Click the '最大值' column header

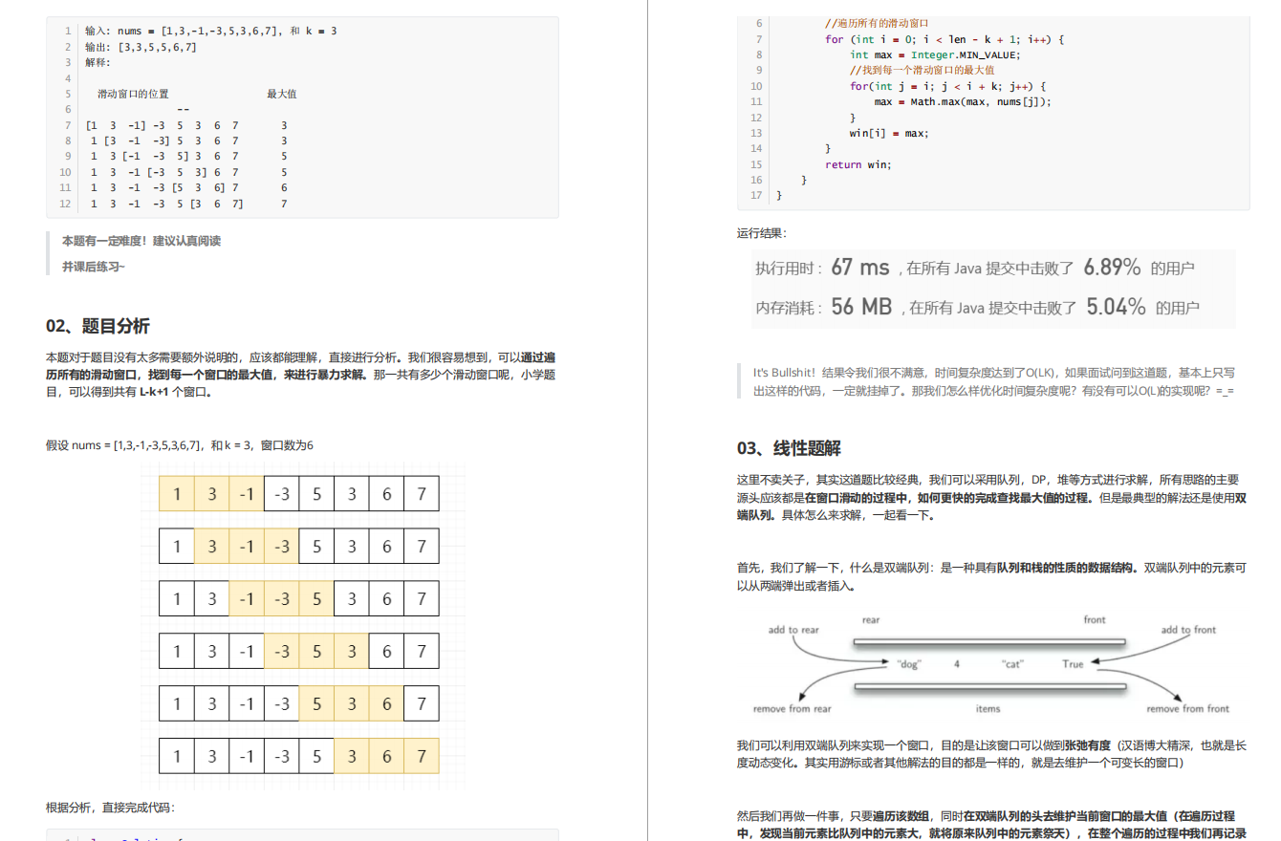coord(282,94)
